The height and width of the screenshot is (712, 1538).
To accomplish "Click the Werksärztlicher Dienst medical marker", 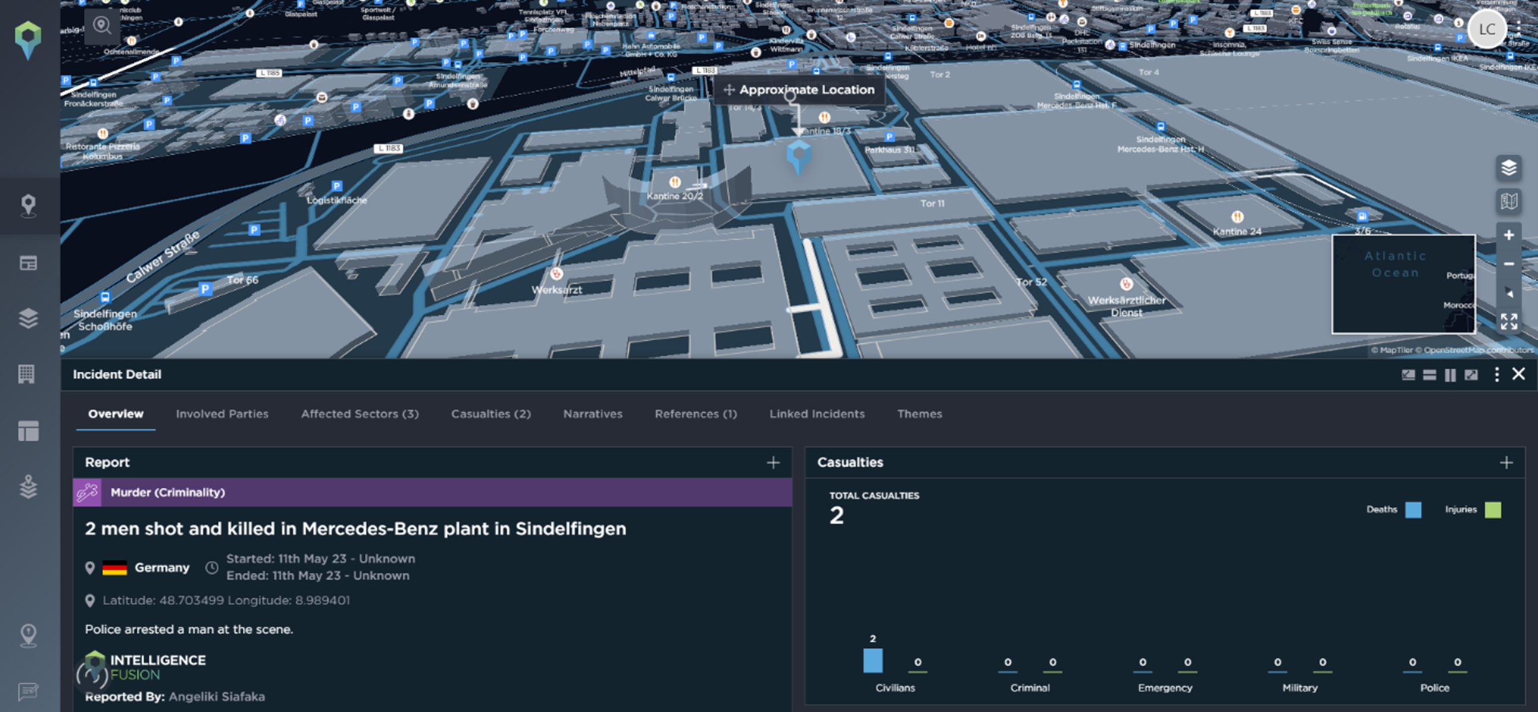I will pos(1126,284).
